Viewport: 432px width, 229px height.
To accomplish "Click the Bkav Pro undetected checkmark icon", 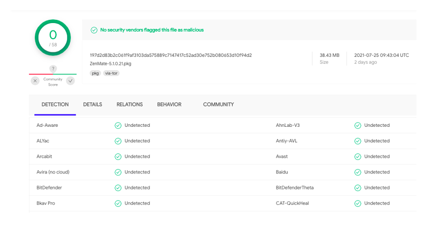I will point(118,203).
